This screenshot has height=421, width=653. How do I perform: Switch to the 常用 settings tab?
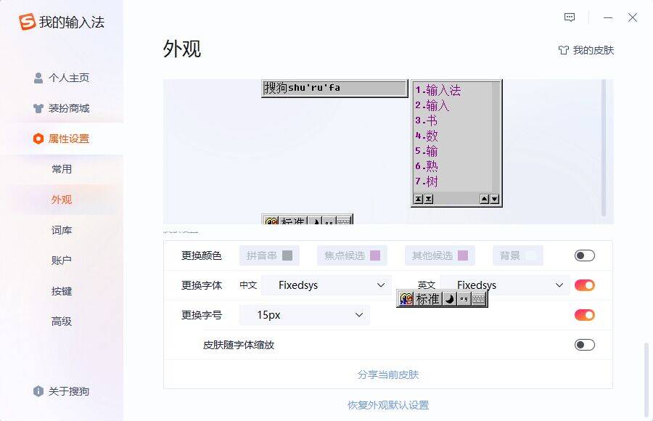point(62,169)
